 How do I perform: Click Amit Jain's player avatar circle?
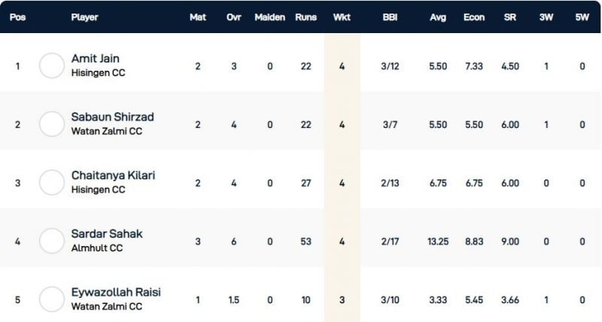pos(52,65)
